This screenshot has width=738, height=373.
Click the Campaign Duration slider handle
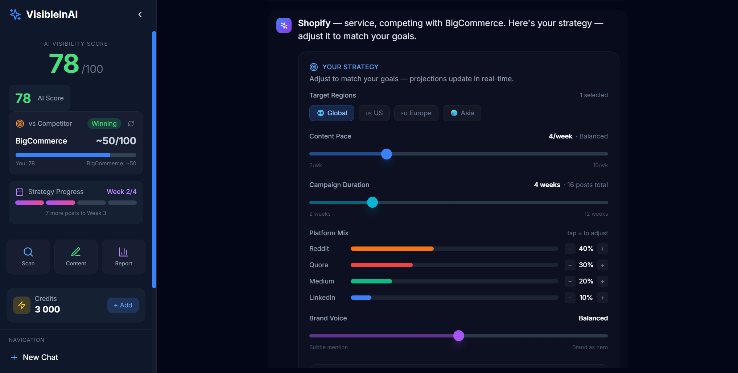point(372,202)
